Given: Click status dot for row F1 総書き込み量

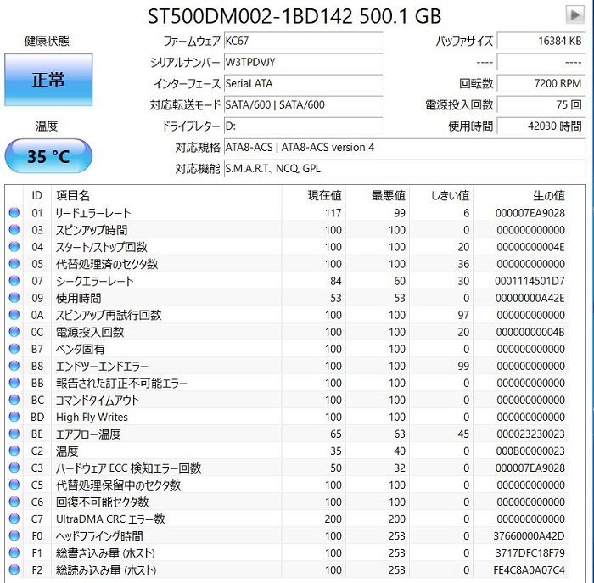Looking at the screenshot, I should tap(14, 552).
